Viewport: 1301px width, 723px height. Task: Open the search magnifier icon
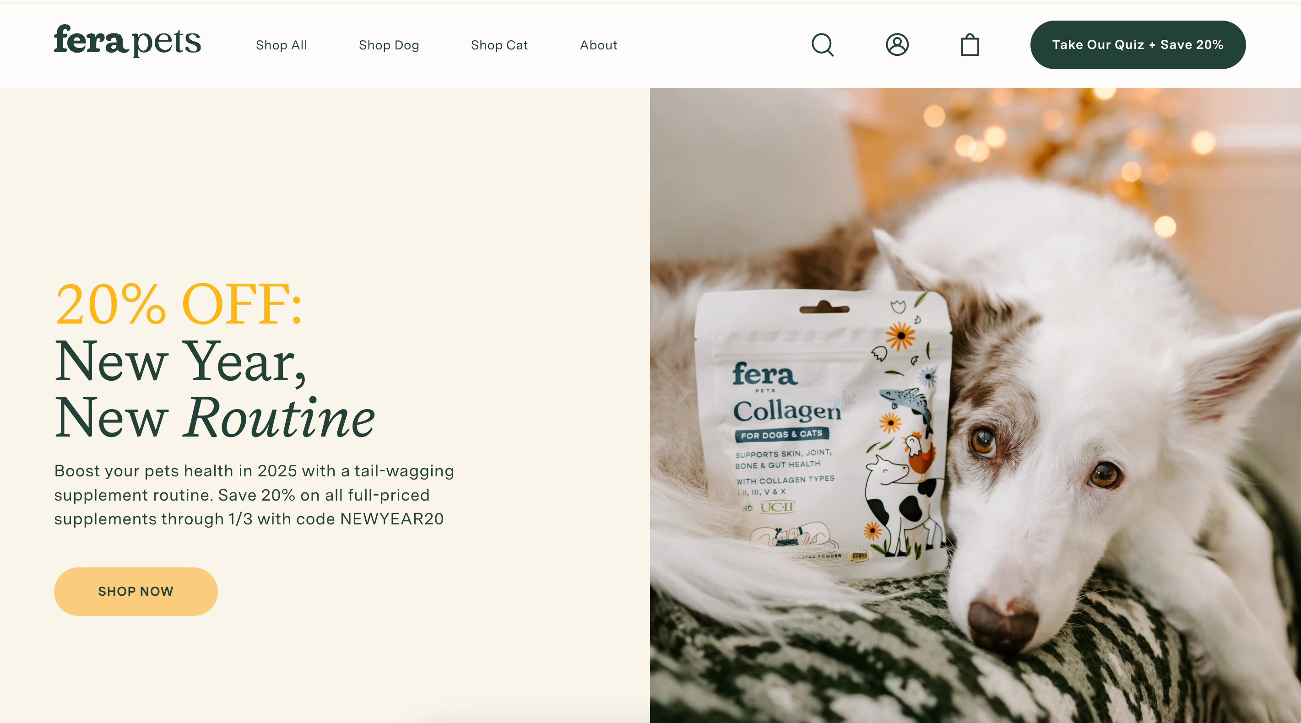coord(823,45)
